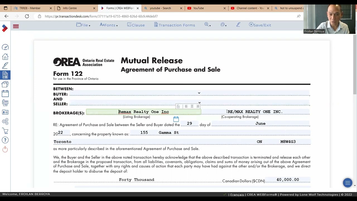This screenshot has width=357, height=201.
Task: Open the zoom magnifier dropdown
Action: [207, 25]
